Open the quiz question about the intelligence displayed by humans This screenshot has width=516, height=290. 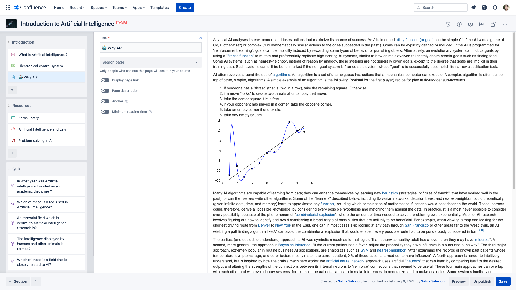pos(46,244)
